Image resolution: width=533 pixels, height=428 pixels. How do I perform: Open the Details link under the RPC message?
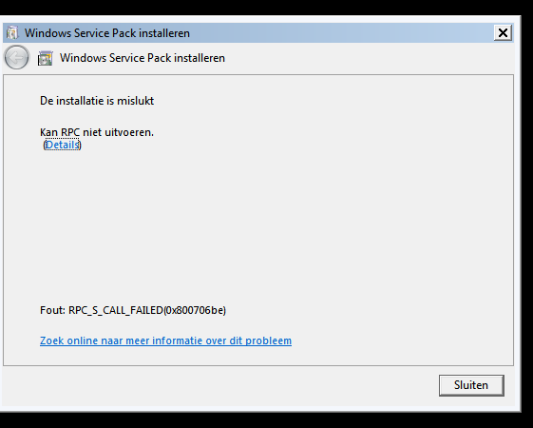click(63, 145)
